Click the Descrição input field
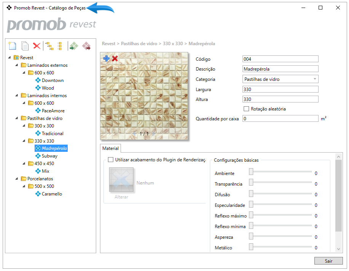The image size is (349, 271). point(280,69)
